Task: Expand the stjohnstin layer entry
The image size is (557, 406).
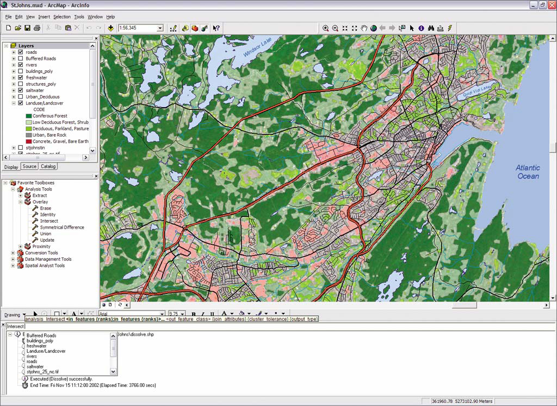Action: coord(14,147)
